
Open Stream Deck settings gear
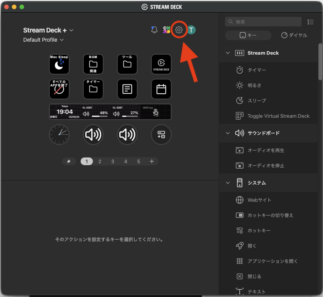coord(179,30)
